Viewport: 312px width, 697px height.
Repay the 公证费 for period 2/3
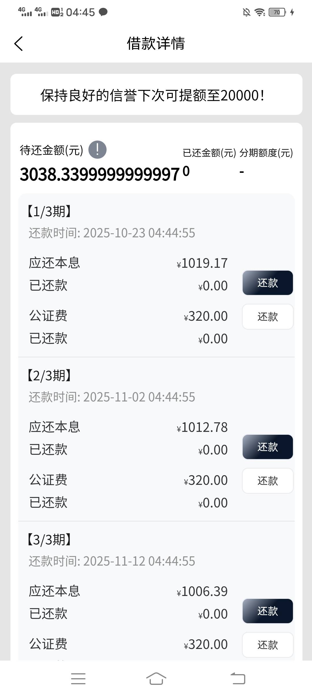click(x=268, y=481)
